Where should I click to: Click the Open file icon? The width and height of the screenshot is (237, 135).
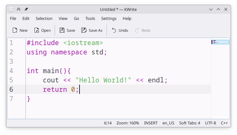pyautogui.click(x=37, y=30)
